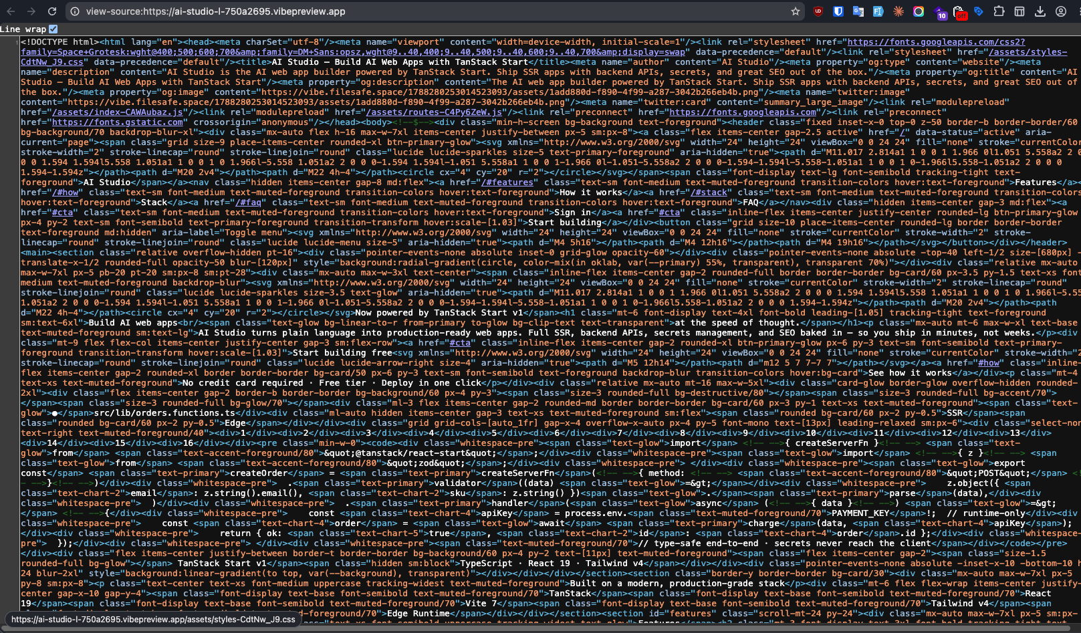This screenshot has width=1081, height=633.
Task: Click the 'Line wrap' label text
Action: (x=23, y=29)
